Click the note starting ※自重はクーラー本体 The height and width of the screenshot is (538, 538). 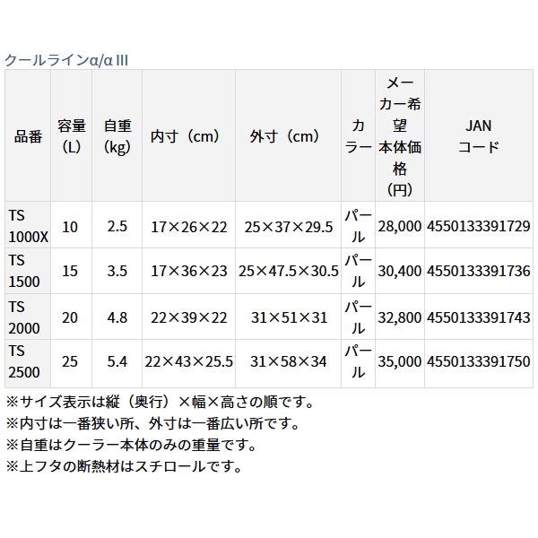click(131, 445)
